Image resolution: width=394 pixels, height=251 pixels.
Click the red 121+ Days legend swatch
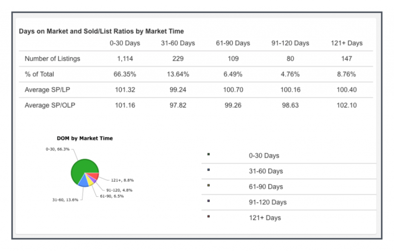click(208, 216)
